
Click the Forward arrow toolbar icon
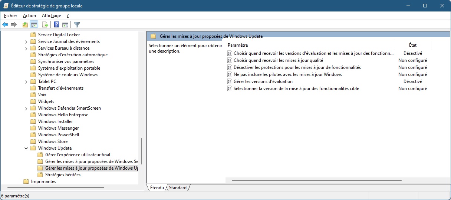click(14, 25)
